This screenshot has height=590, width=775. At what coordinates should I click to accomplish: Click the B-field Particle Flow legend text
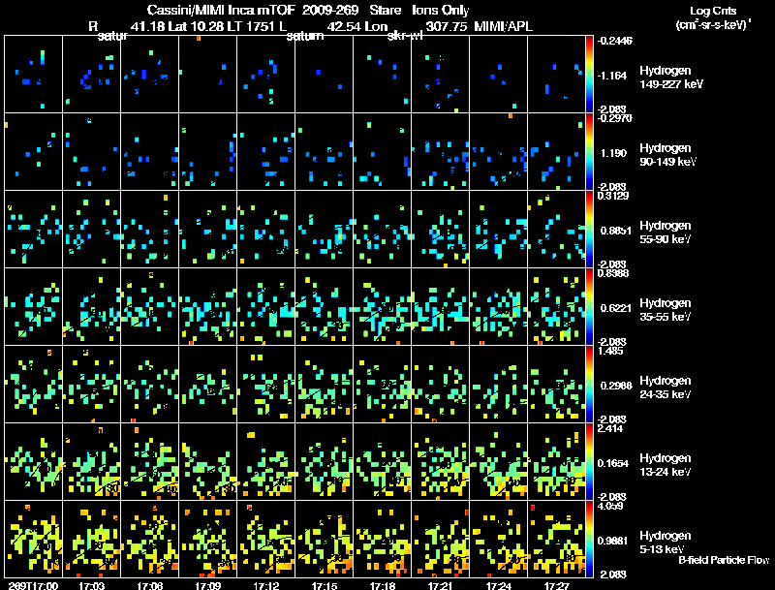723,560
